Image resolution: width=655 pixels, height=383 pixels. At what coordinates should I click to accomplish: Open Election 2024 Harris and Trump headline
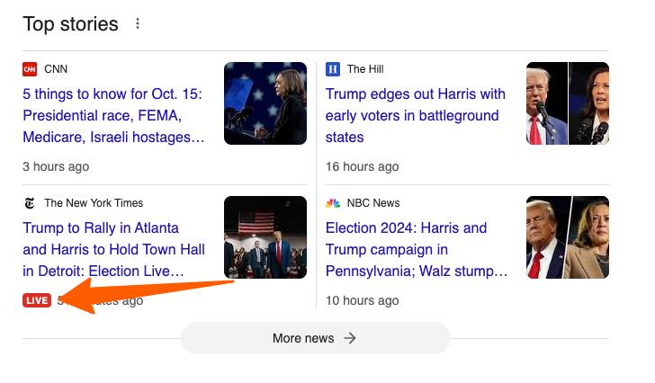(x=417, y=250)
